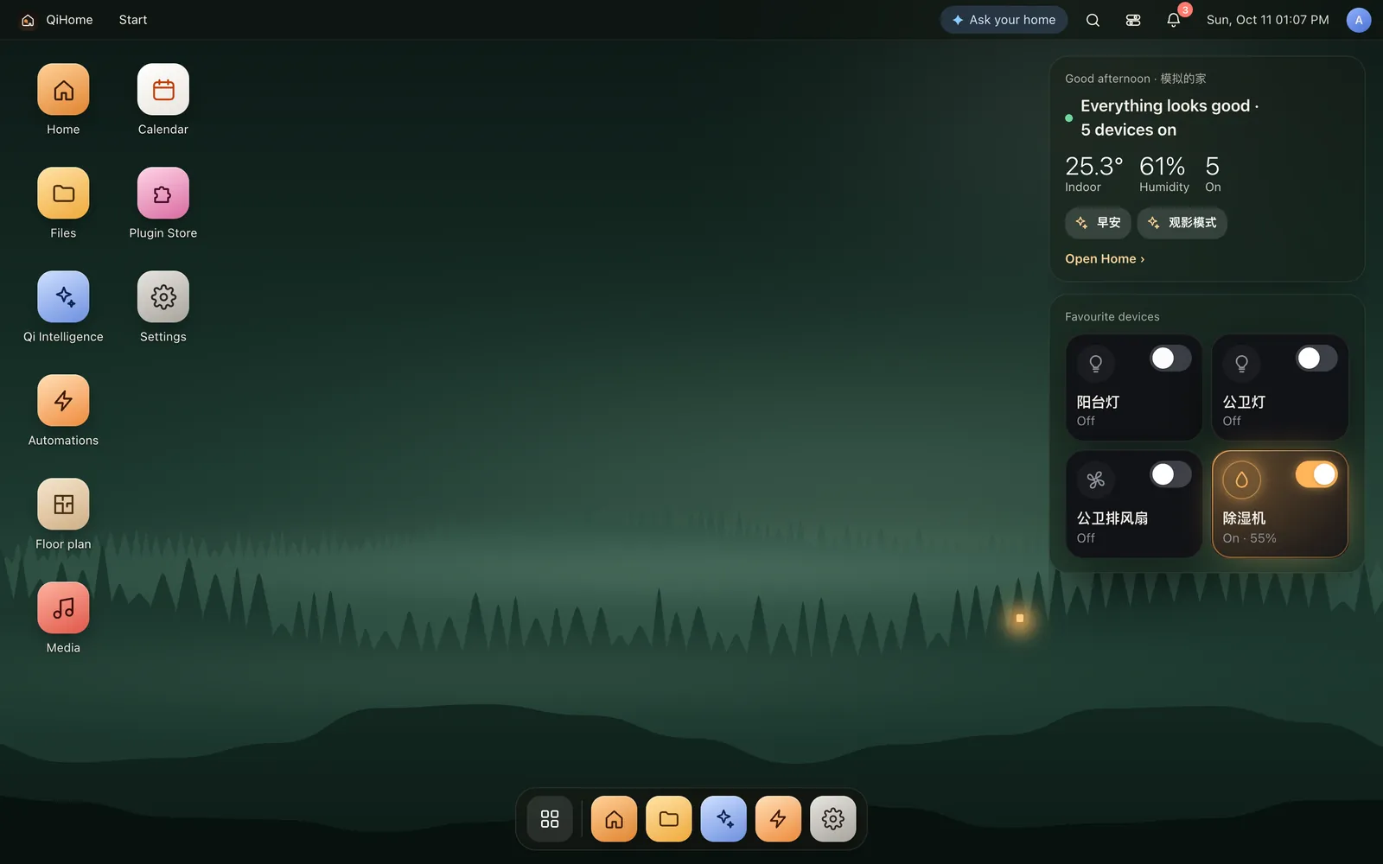Click the Automations lightning icon in dock
Screen dimensions: 1383x864
tap(778, 819)
